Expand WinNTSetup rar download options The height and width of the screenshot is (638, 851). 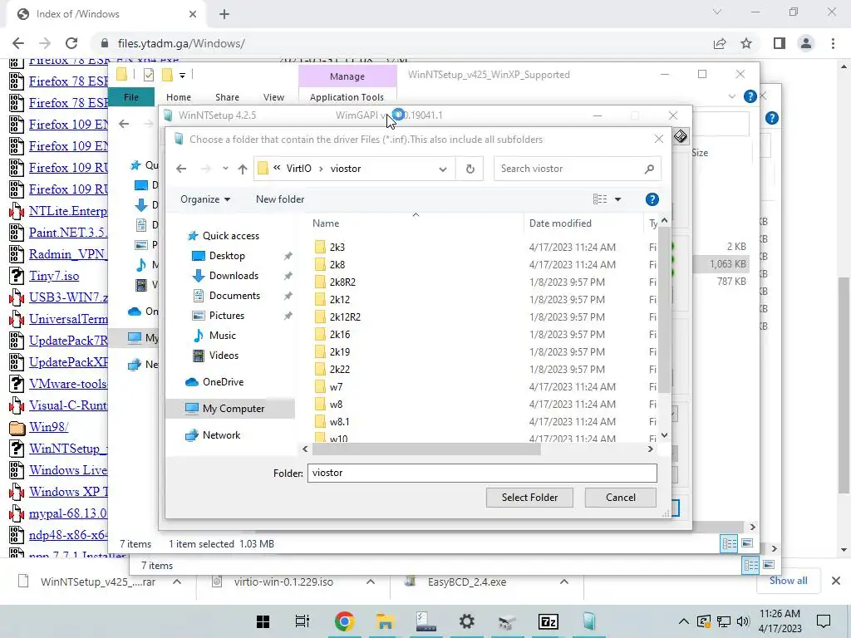tap(177, 582)
